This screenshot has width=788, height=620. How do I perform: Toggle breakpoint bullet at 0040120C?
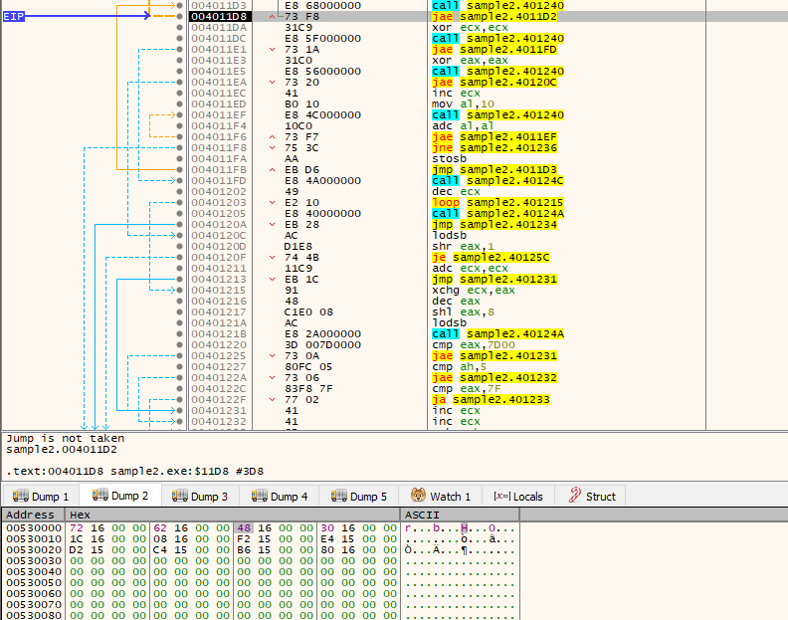(179, 235)
